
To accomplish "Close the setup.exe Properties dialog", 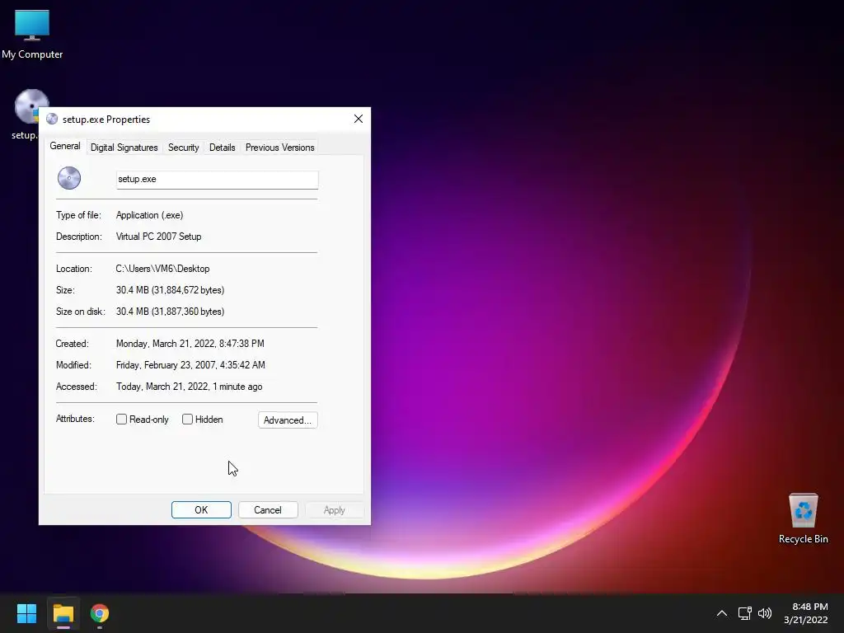I will click(359, 119).
